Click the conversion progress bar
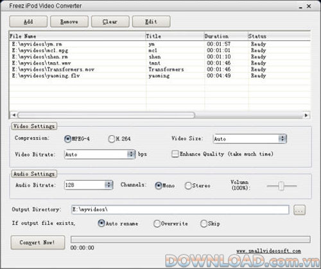The height and width of the screenshot is (269, 321). click(191, 240)
